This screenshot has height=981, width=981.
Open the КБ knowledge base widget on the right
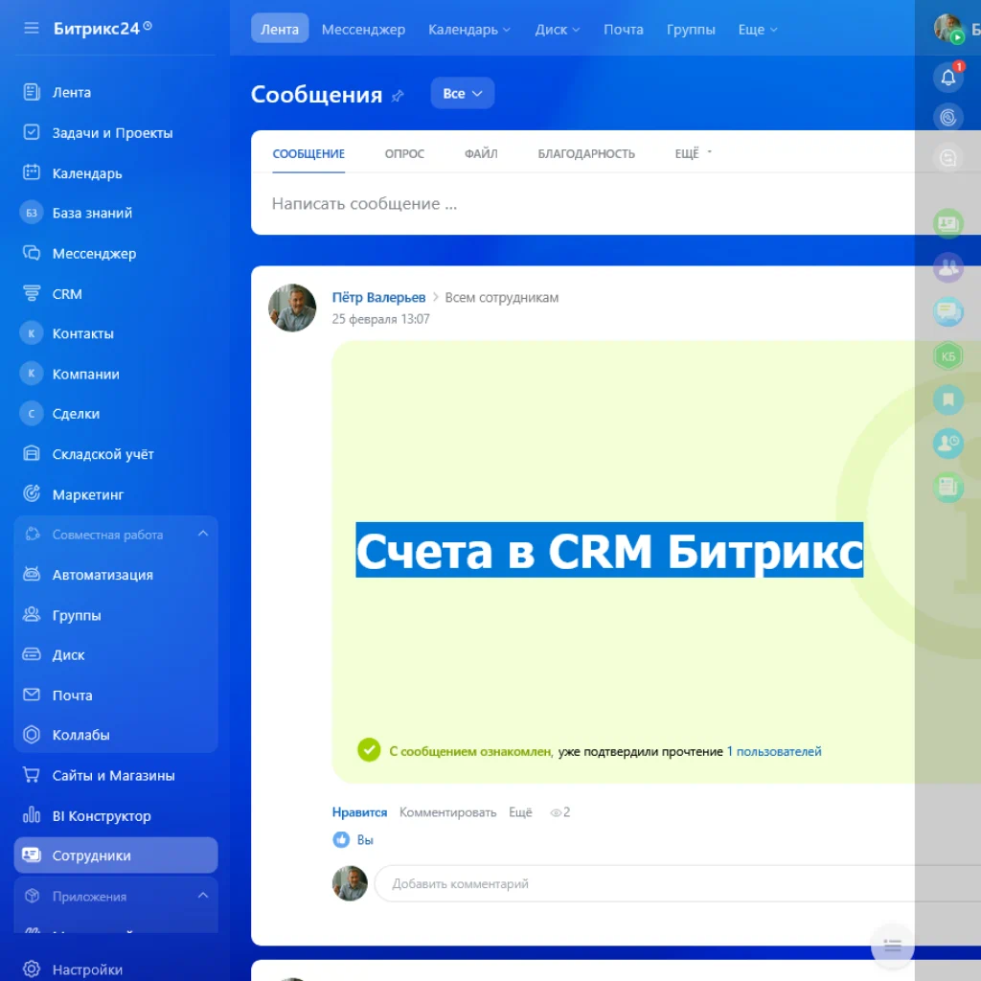click(x=947, y=355)
